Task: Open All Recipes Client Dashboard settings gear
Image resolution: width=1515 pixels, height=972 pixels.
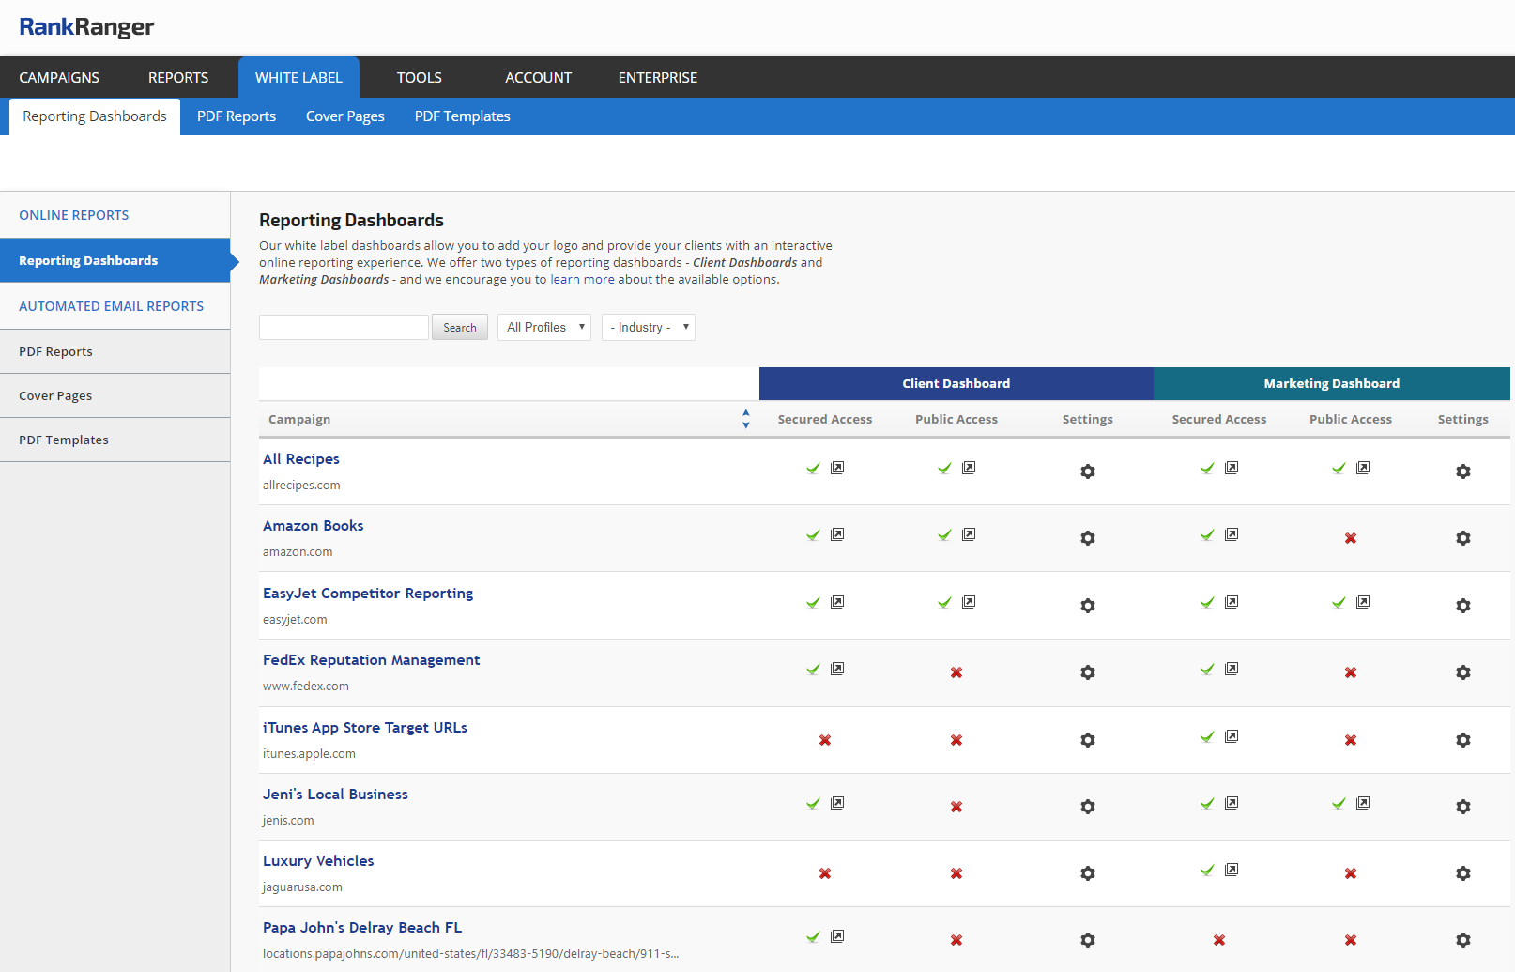Action: click(x=1087, y=471)
